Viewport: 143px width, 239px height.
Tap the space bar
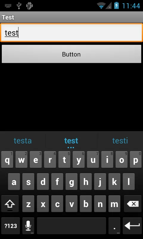71,226
